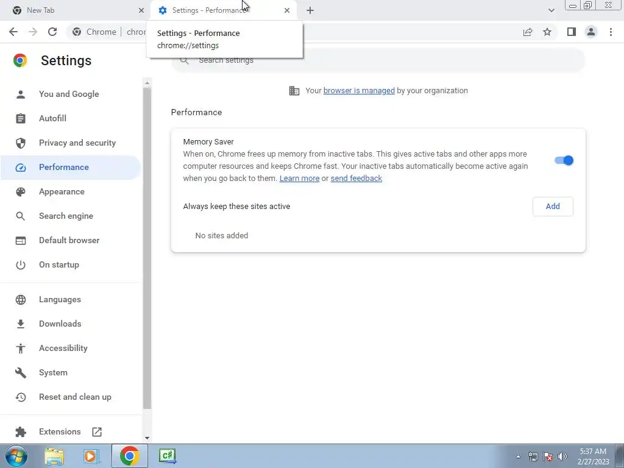Screen dimensions: 624x468
Task: Click the sidebar scrollbar up arrow
Action: [x=147, y=83]
